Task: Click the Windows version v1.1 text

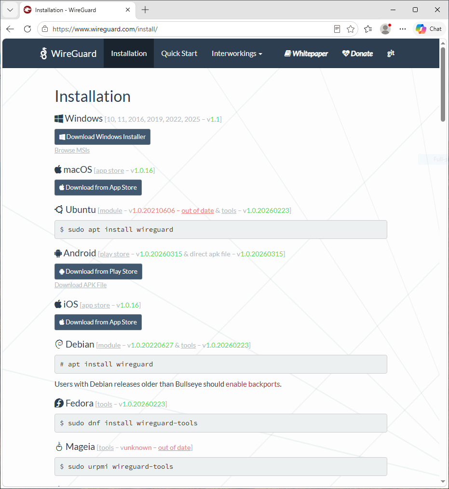Action: 213,119
